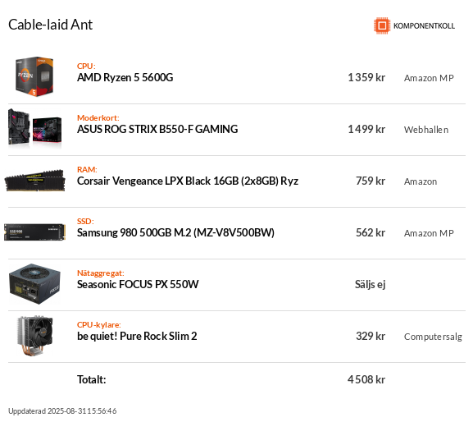Click the ASUS ROG STRIX motherboard image
Image resolution: width=473 pixels, height=422 pixels.
pos(34,128)
